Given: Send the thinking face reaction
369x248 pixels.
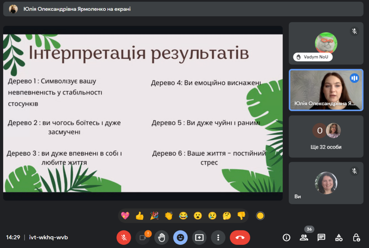Looking at the screenshot, I should [x=227, y=216].
